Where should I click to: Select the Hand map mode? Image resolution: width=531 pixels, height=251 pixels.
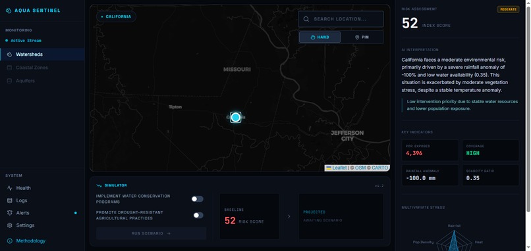pos(320,37)
